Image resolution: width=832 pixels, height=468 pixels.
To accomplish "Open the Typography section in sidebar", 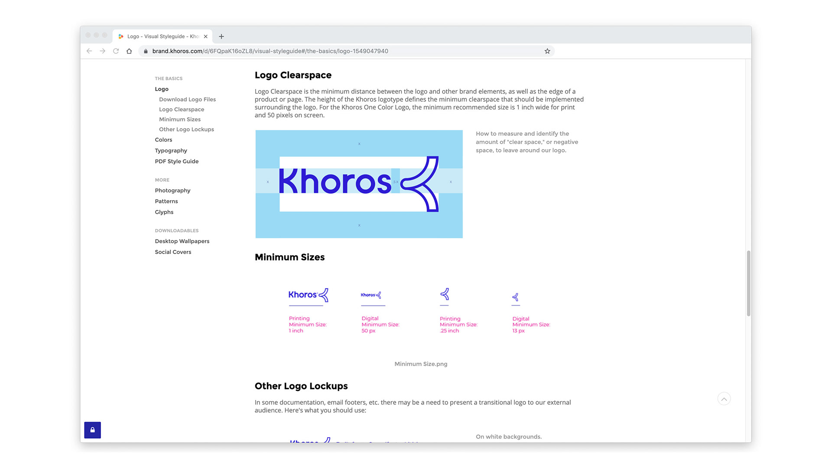I will tap(171, 150).
